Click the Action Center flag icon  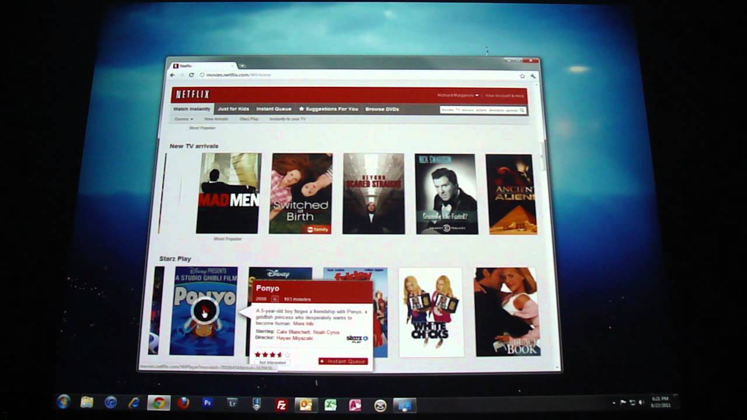click(x=623, y=402)
